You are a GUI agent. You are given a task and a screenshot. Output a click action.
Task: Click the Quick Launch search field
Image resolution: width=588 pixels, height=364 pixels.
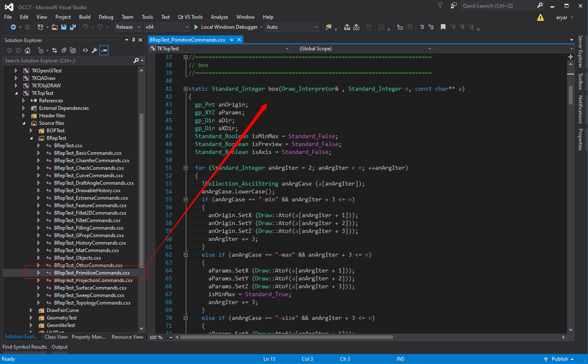498,5
